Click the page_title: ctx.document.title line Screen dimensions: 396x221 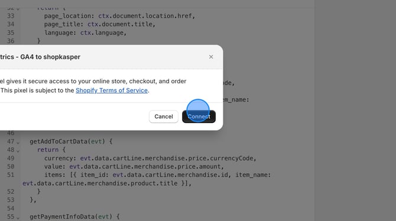(100, 24)
